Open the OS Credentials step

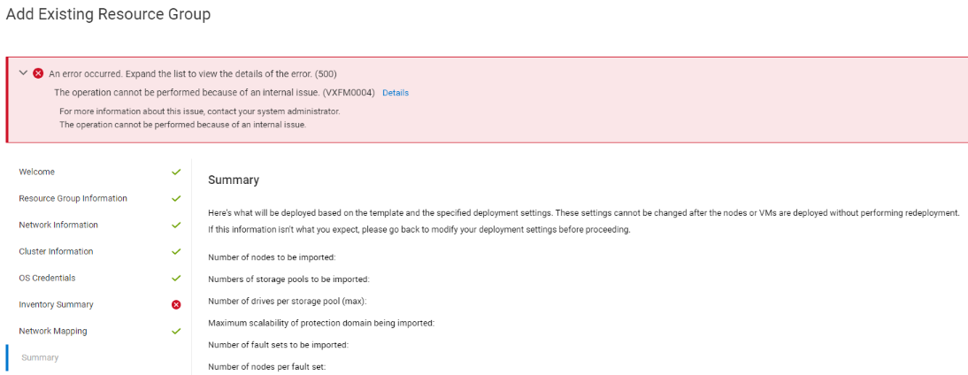(47, 278)
